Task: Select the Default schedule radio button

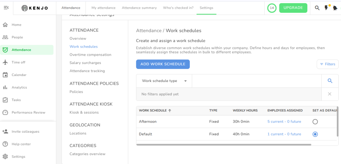Action: (315, 134)
